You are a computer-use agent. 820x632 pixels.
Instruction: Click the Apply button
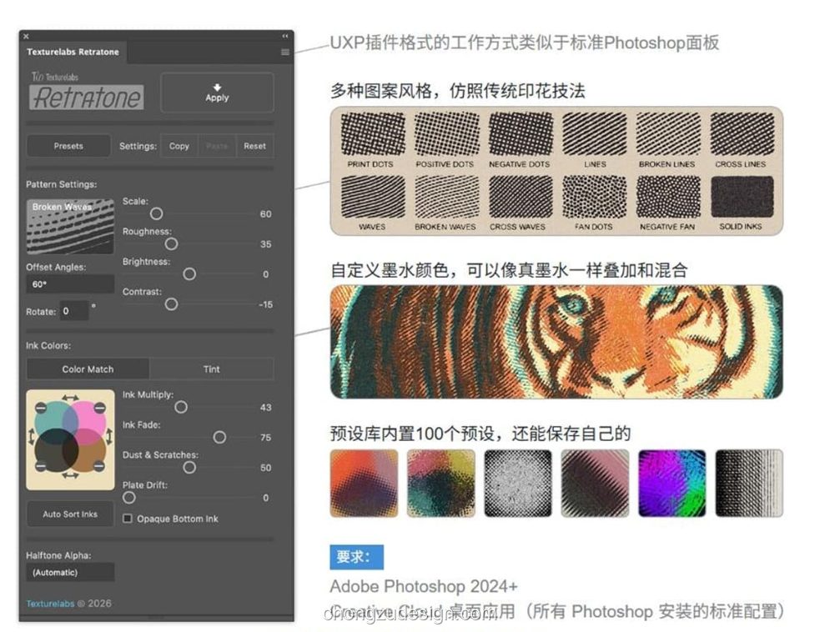217,93
